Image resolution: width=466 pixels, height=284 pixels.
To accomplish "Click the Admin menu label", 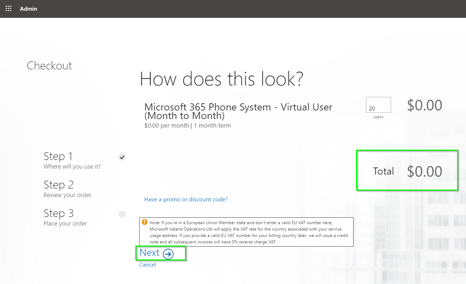I will coord(29,9).
